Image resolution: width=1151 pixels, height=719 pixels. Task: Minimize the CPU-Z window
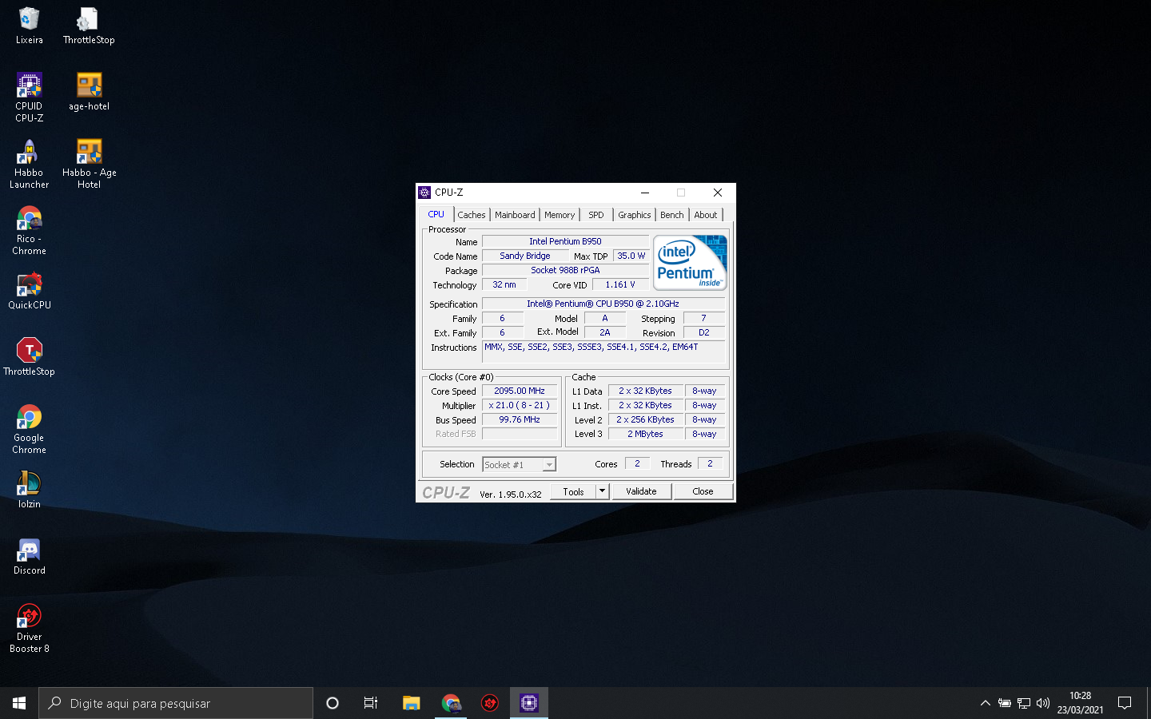tap(645, 193)
